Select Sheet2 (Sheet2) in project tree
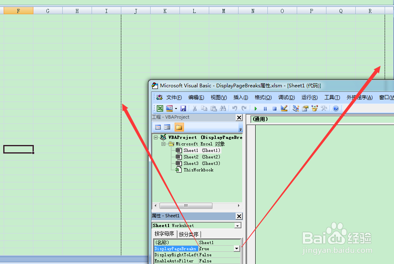The width and height of the screenshot is (394, 264). coord(202,157)
